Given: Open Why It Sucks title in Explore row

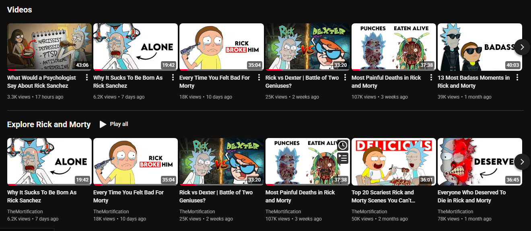Looking at the screenshot, I should (42, 196).
